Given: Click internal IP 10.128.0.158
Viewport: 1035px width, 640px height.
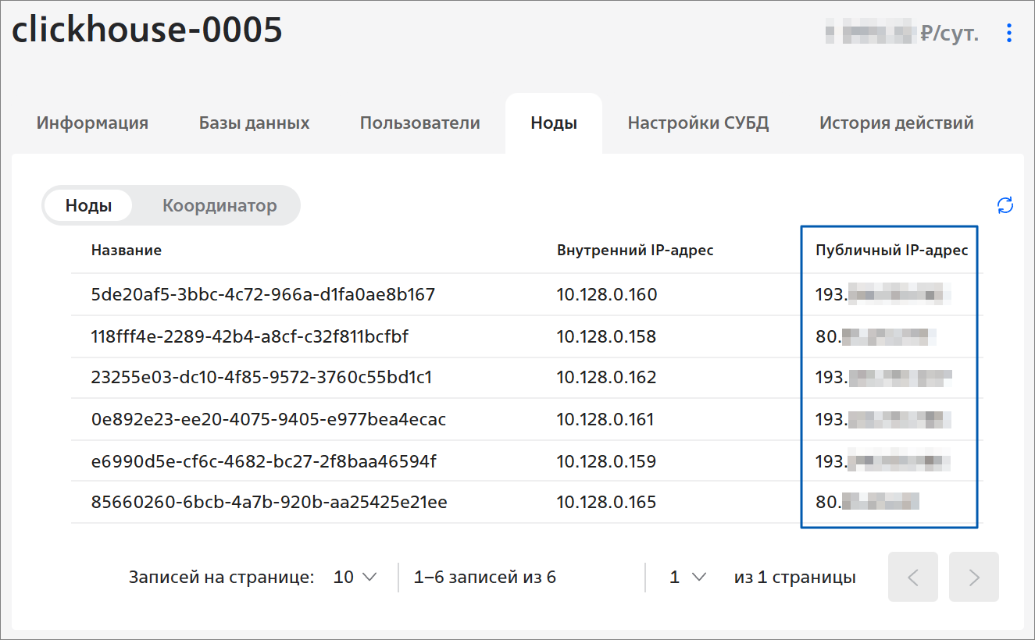Looking at the screenshot, I should click(606, 336).
